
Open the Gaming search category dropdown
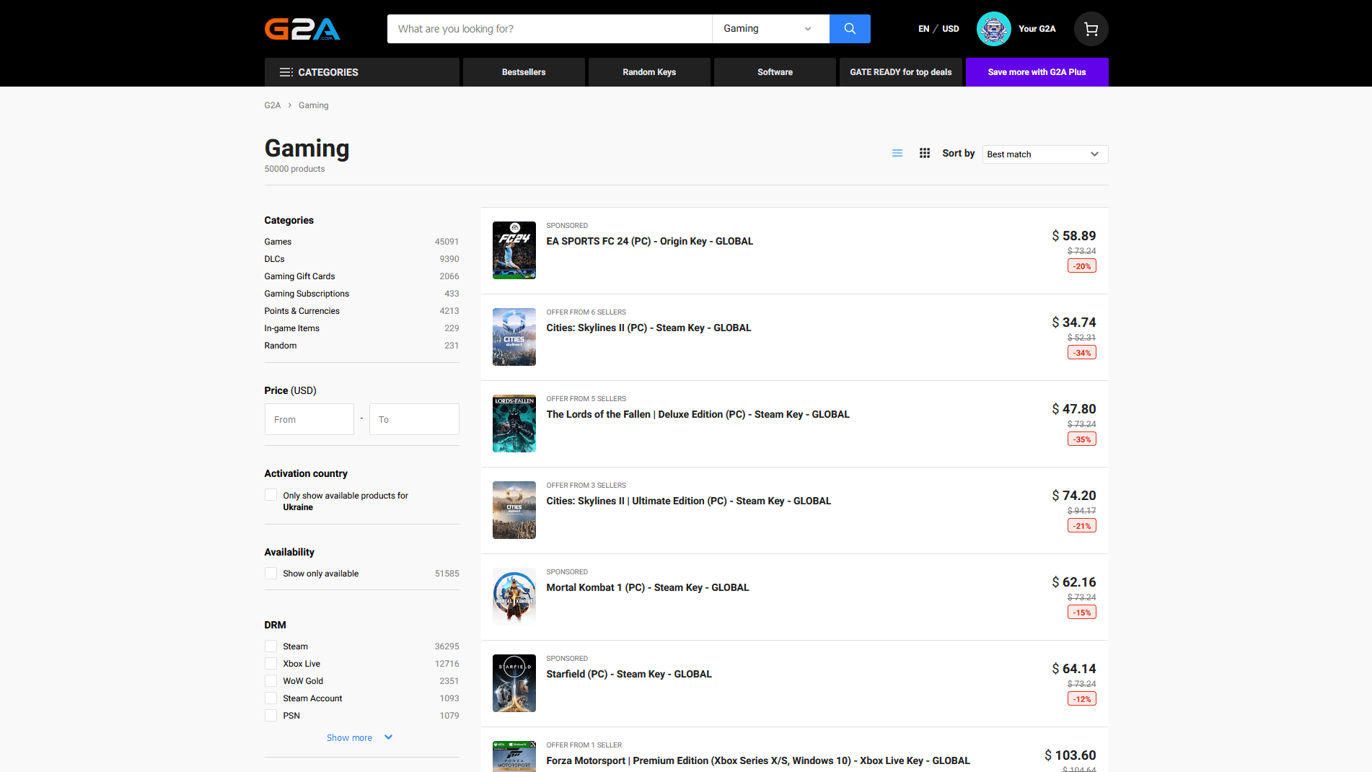coord(769,29)
